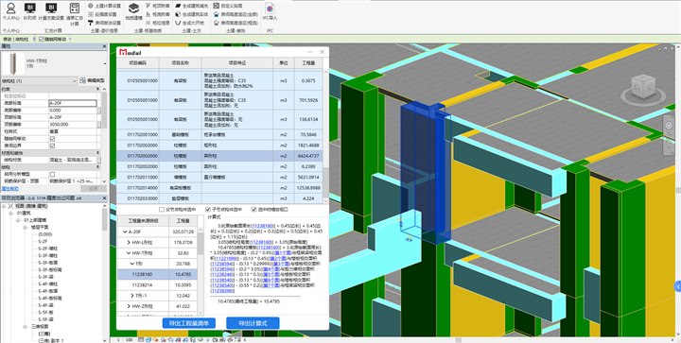
Task: Click the 底部标高 A-20F input field
Action: [x=73, y=104]
